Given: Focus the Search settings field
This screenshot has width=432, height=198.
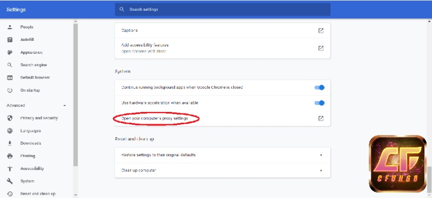Looking at the screenshot, I should click(222, 9).
